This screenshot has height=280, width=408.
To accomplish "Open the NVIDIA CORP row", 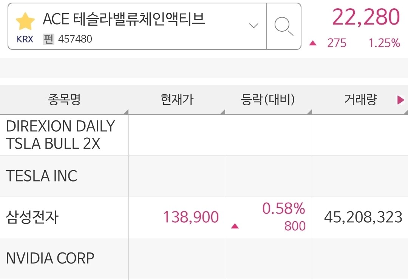I will coord(204,258).
